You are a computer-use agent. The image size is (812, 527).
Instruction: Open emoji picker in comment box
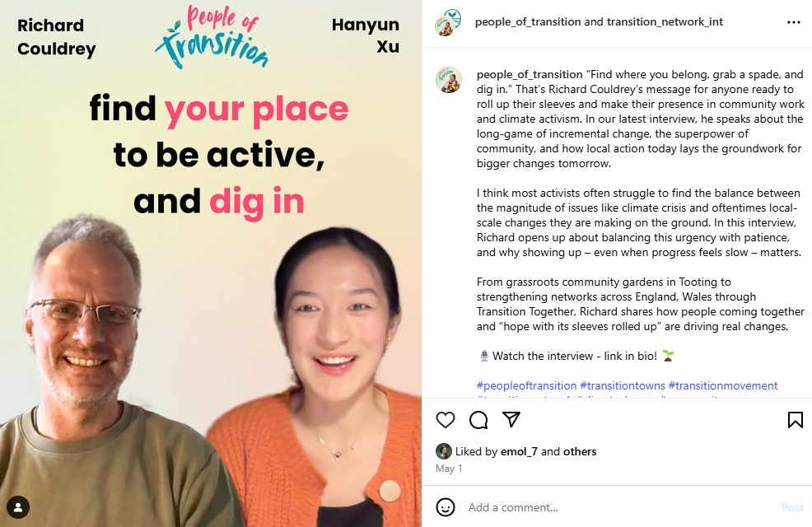[446, 507]
